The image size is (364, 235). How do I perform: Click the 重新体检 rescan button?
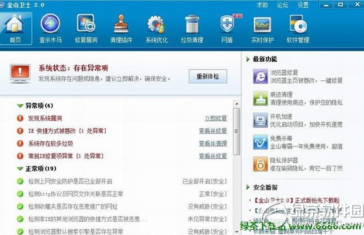[x=208, y=76]
